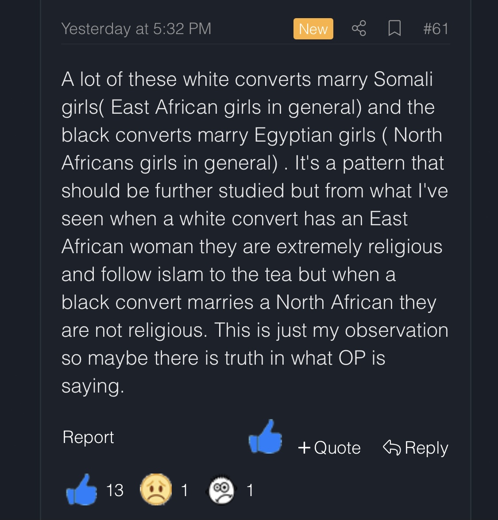
Task: Click the sad face reaction emoji
Action: (156, 490)
